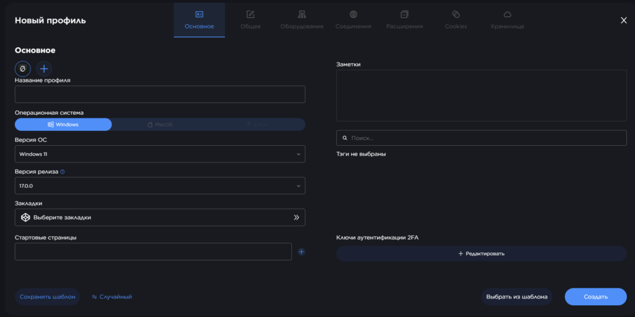
Task: Switch to the Cookies tab
Action: point(456,20)
